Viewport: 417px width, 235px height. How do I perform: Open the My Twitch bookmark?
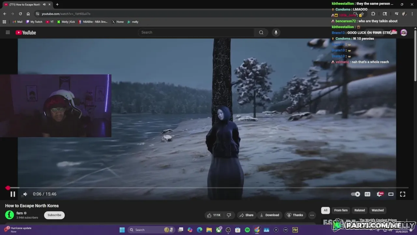click(34, 22)
